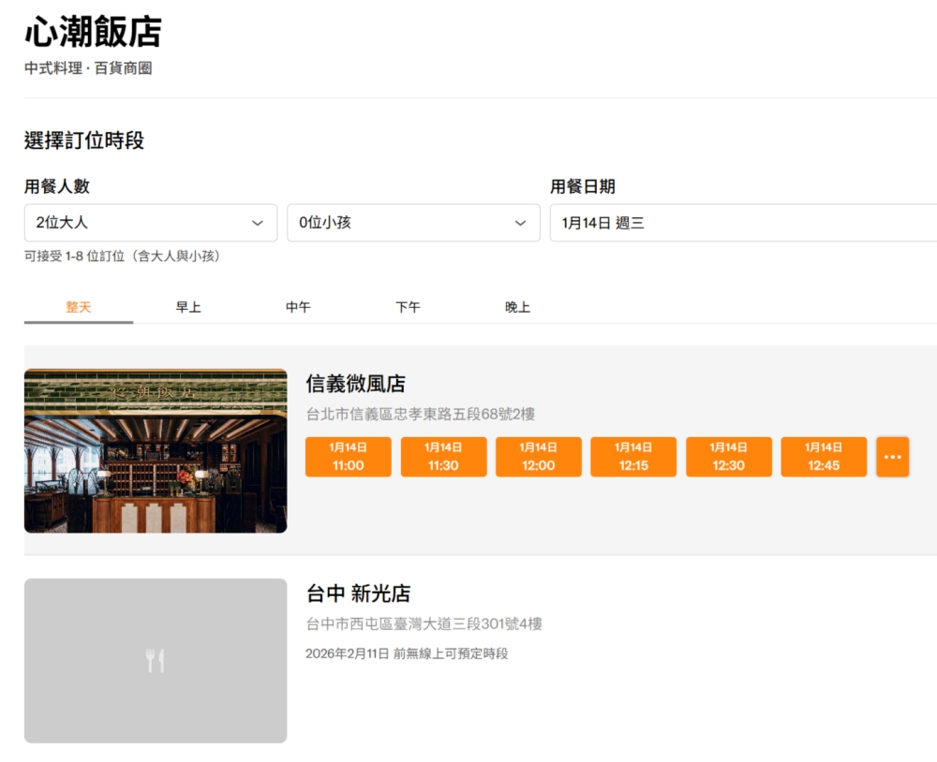Choose the 12:45 time slot
The image size is (937, 762).
[x=824, y=457]
